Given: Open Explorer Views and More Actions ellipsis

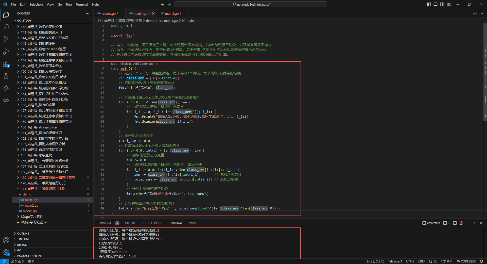Looking at the screenshot, I should 88,13.
